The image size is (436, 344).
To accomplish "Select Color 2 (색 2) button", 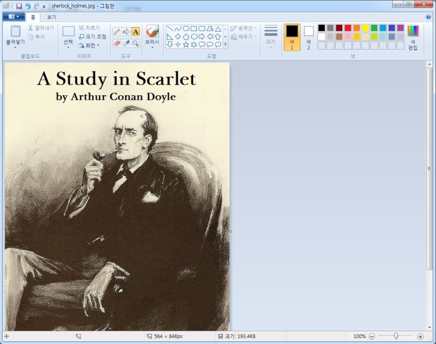I will click(309, 37).
